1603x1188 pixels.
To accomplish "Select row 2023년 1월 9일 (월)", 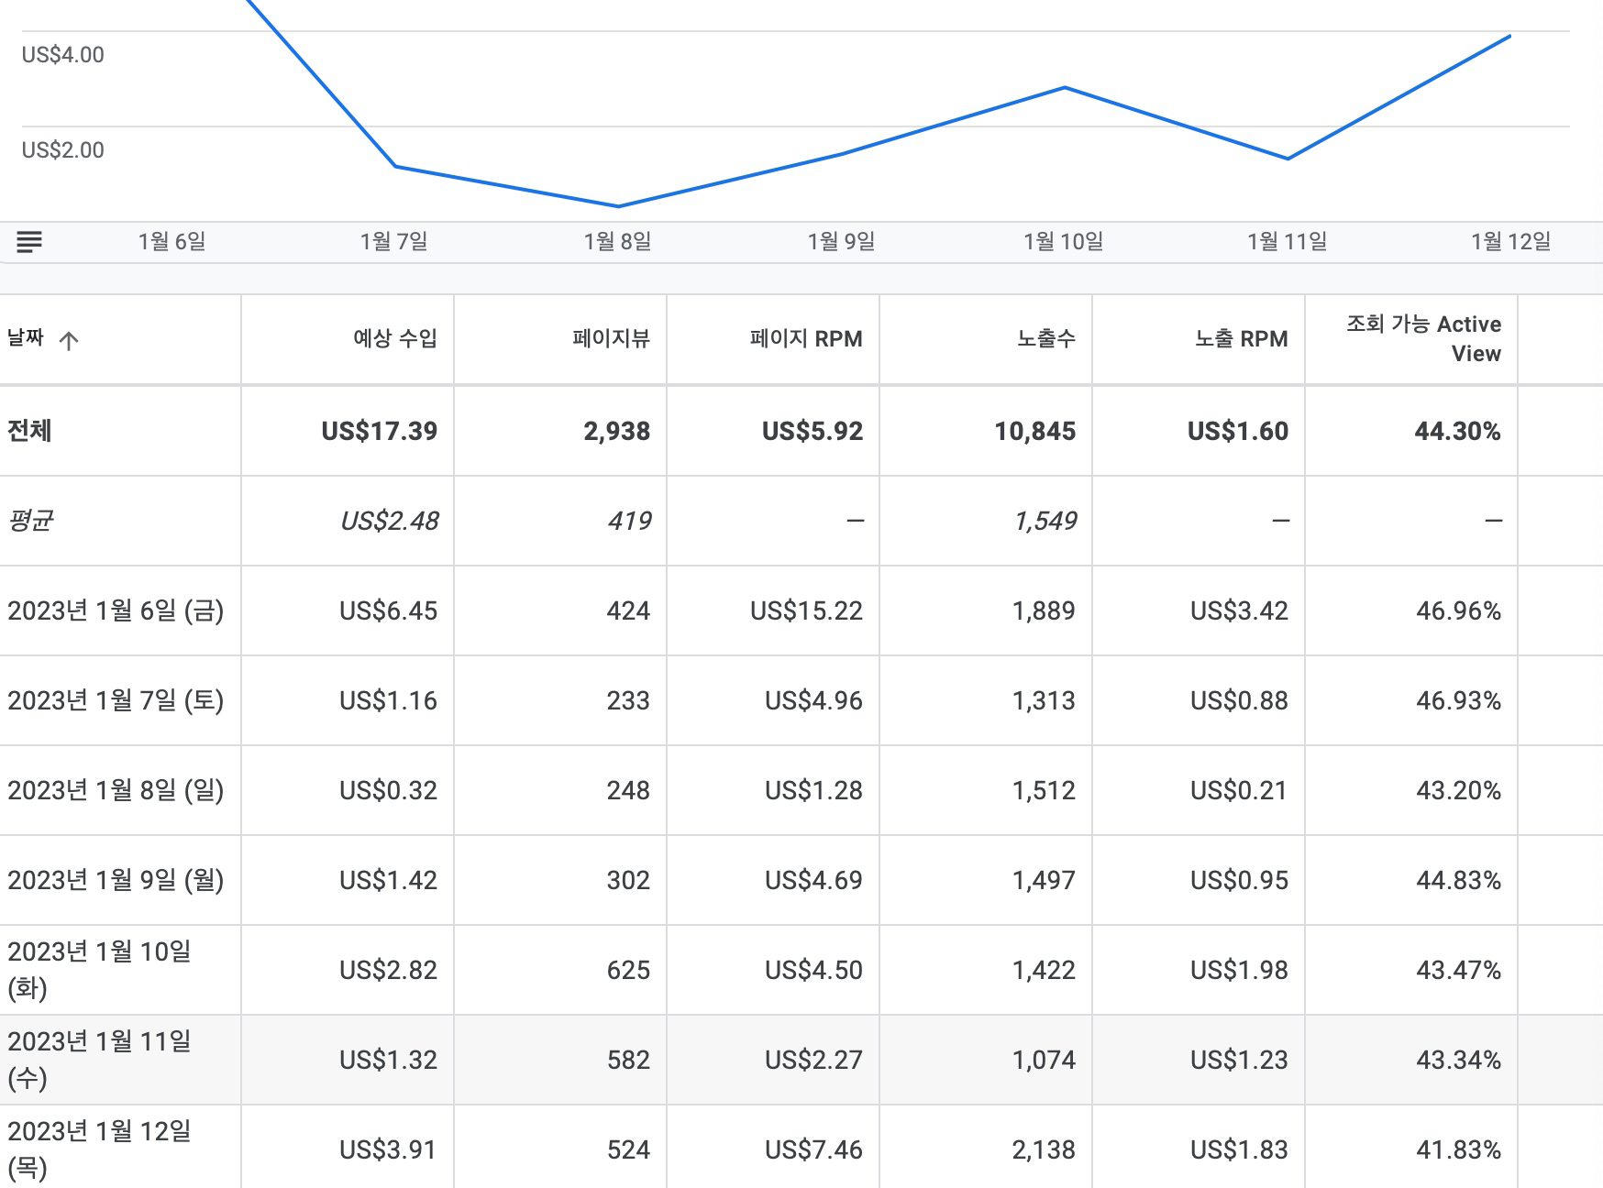I will point(116,880).
